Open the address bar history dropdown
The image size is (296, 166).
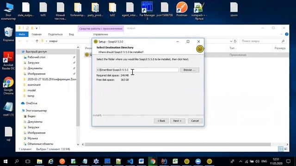(x=231, y=41)
